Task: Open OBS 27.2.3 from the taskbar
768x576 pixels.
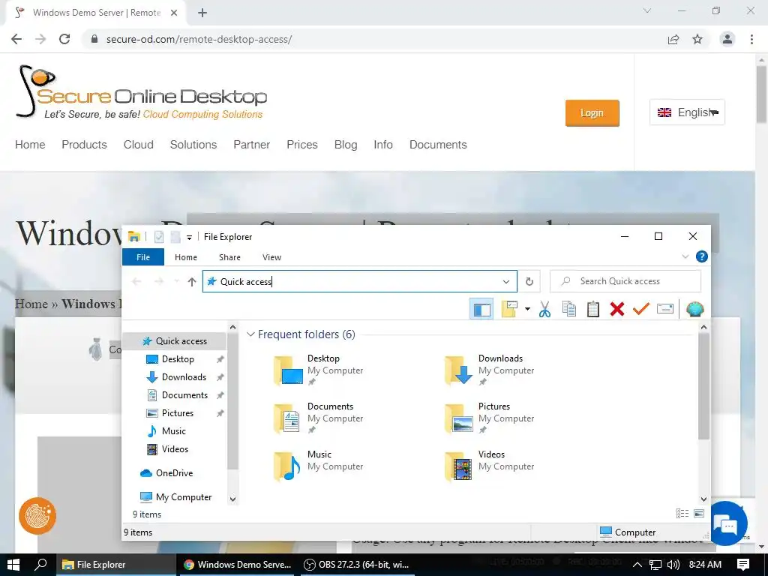Action: tap(356, 565)
